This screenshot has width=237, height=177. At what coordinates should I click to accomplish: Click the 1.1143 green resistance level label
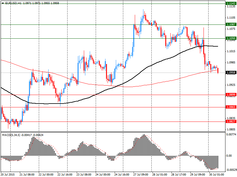coord(231,4)
